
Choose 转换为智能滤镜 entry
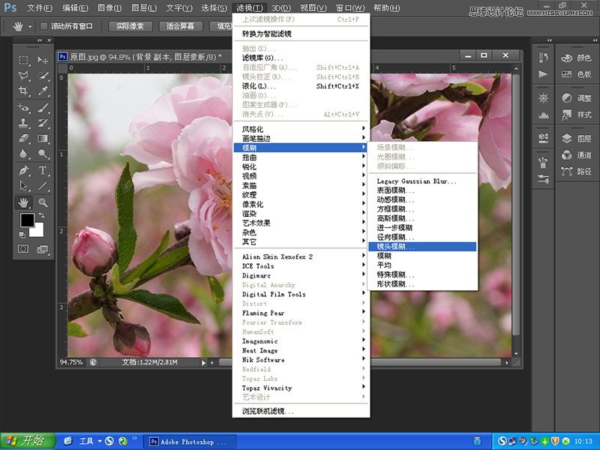tap(301, 34)
